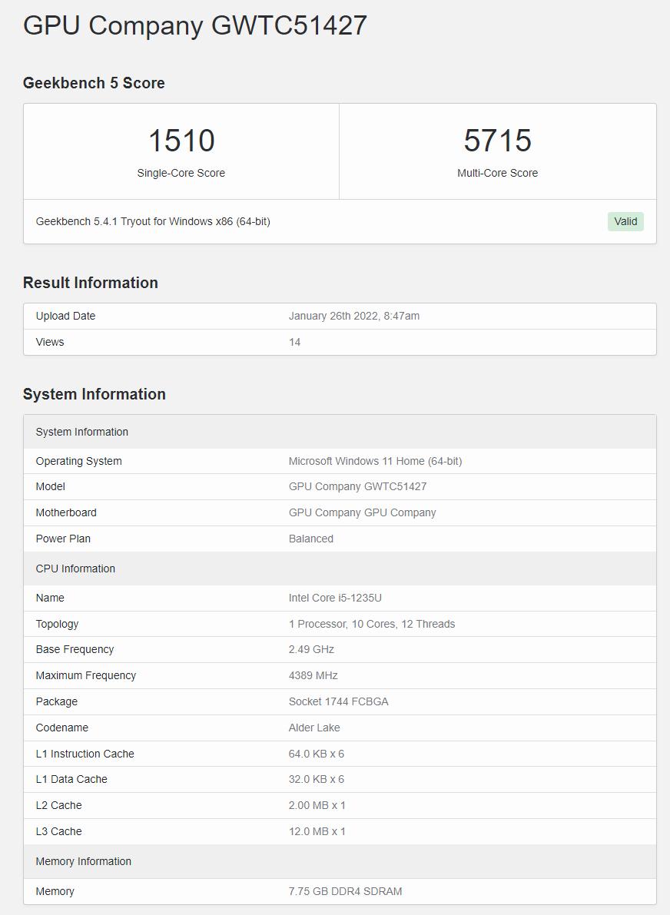Select the Model entry GPU Company GWTC51427

[357, 486]
